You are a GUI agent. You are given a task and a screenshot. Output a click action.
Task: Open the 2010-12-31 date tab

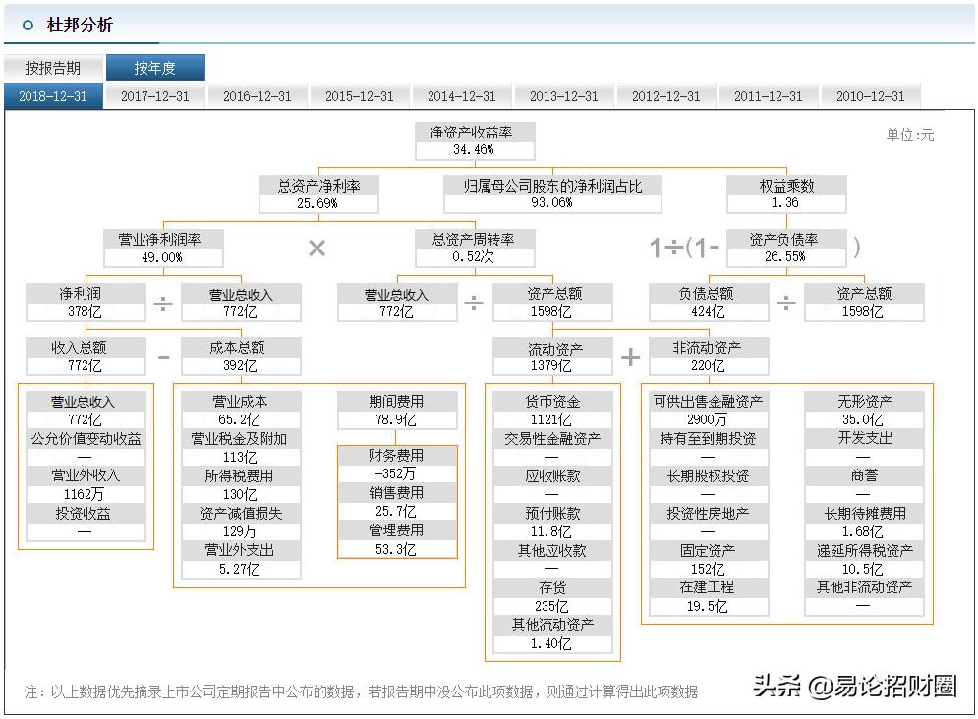(871, 96)
